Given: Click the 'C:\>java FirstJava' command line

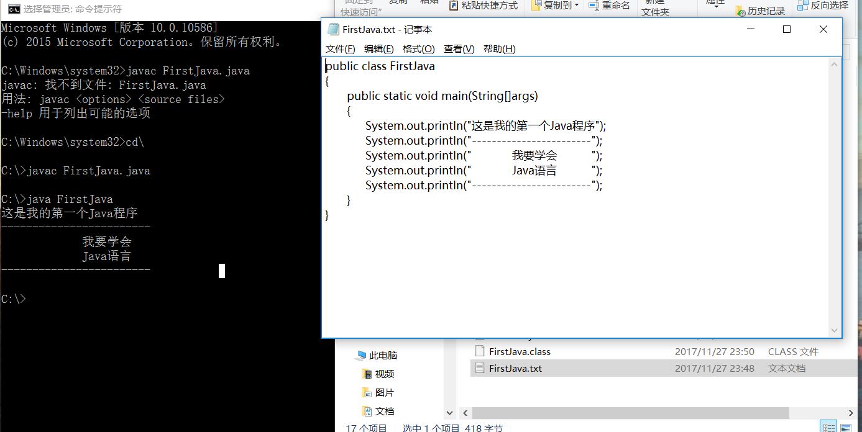Looking at the screenshot, I should point(57,199).
